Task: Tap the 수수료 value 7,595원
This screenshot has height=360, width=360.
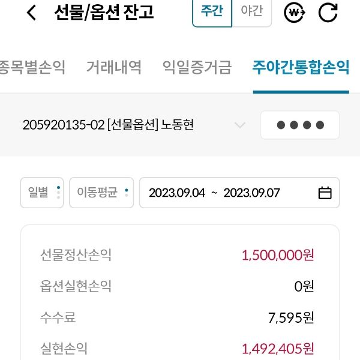Action: coord(290,317)
